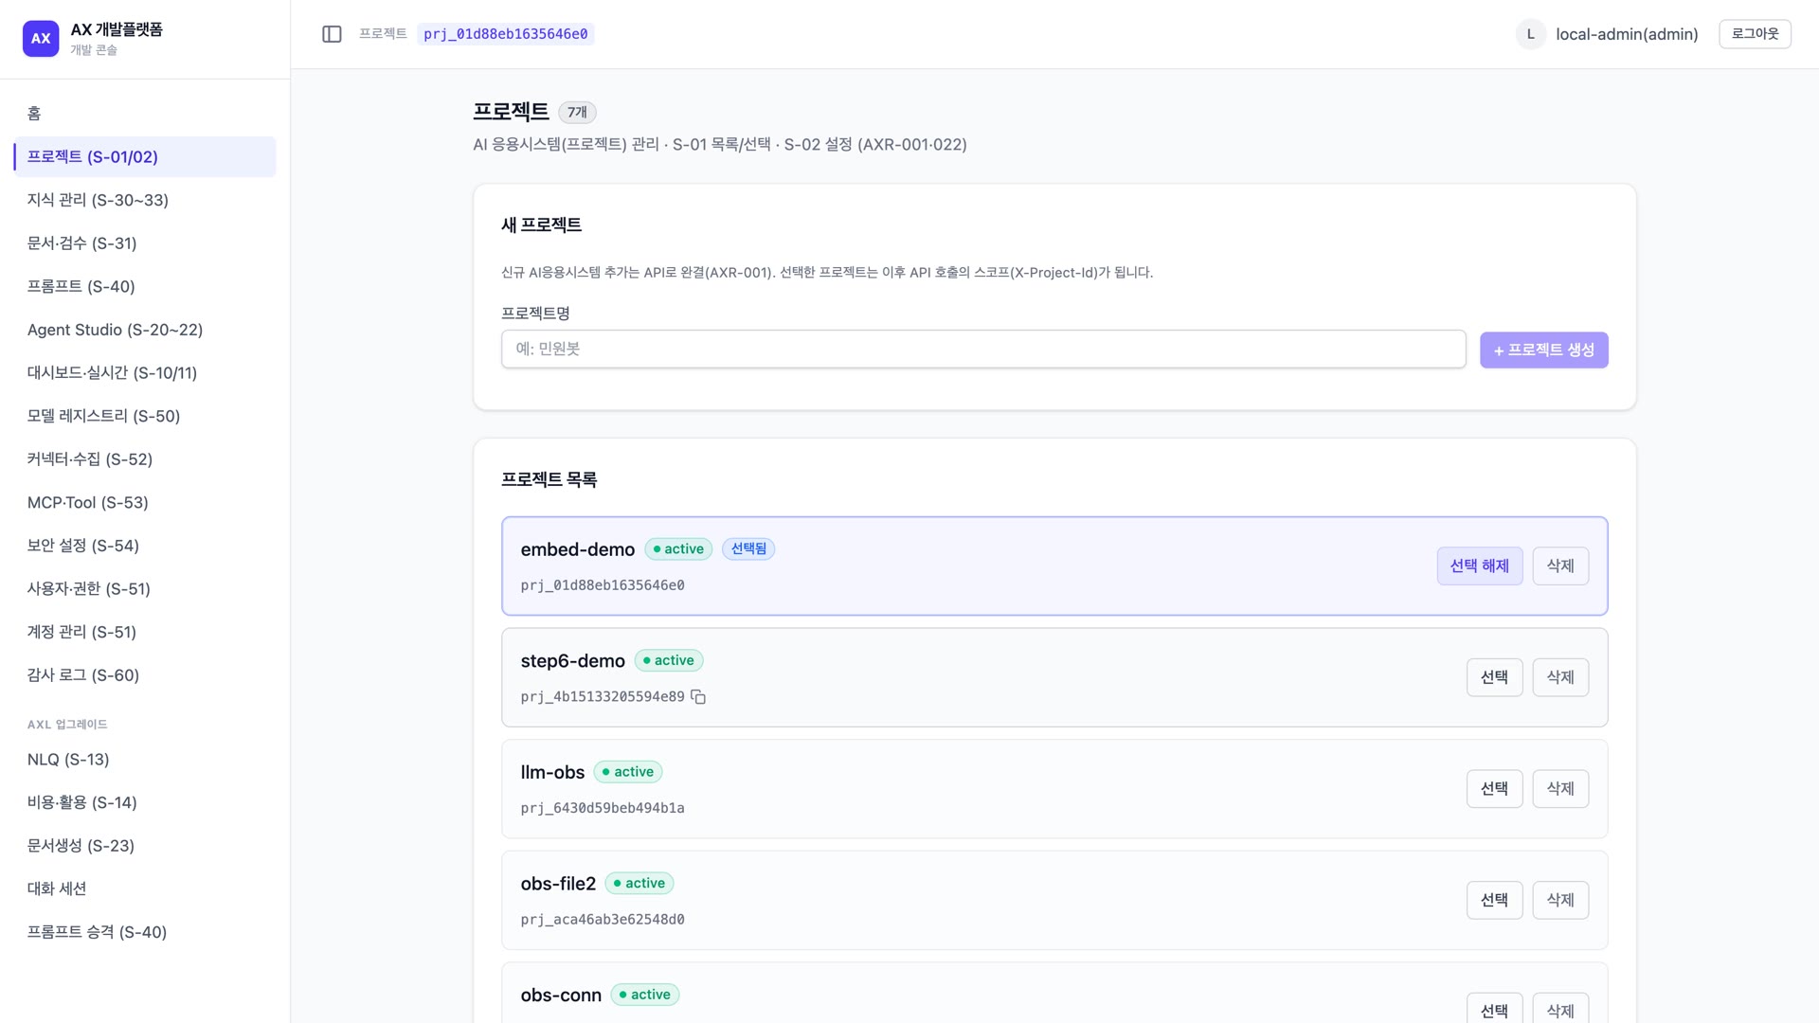Click the 7개 count badge
The width and height of the screenshot is (1819, 1023).
[x=577, y=113]
